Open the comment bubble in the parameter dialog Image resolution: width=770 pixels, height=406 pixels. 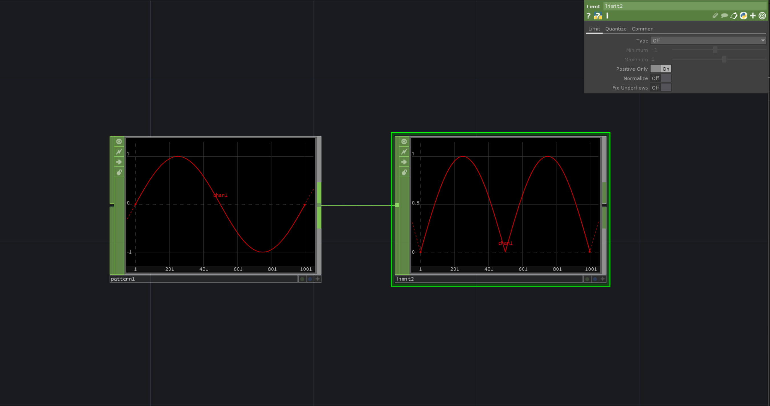(724, 16)
